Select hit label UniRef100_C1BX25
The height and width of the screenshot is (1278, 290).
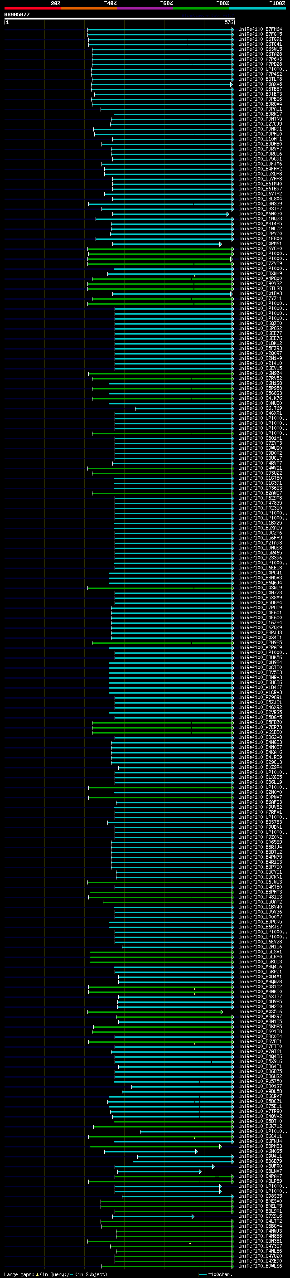[260, 523]
